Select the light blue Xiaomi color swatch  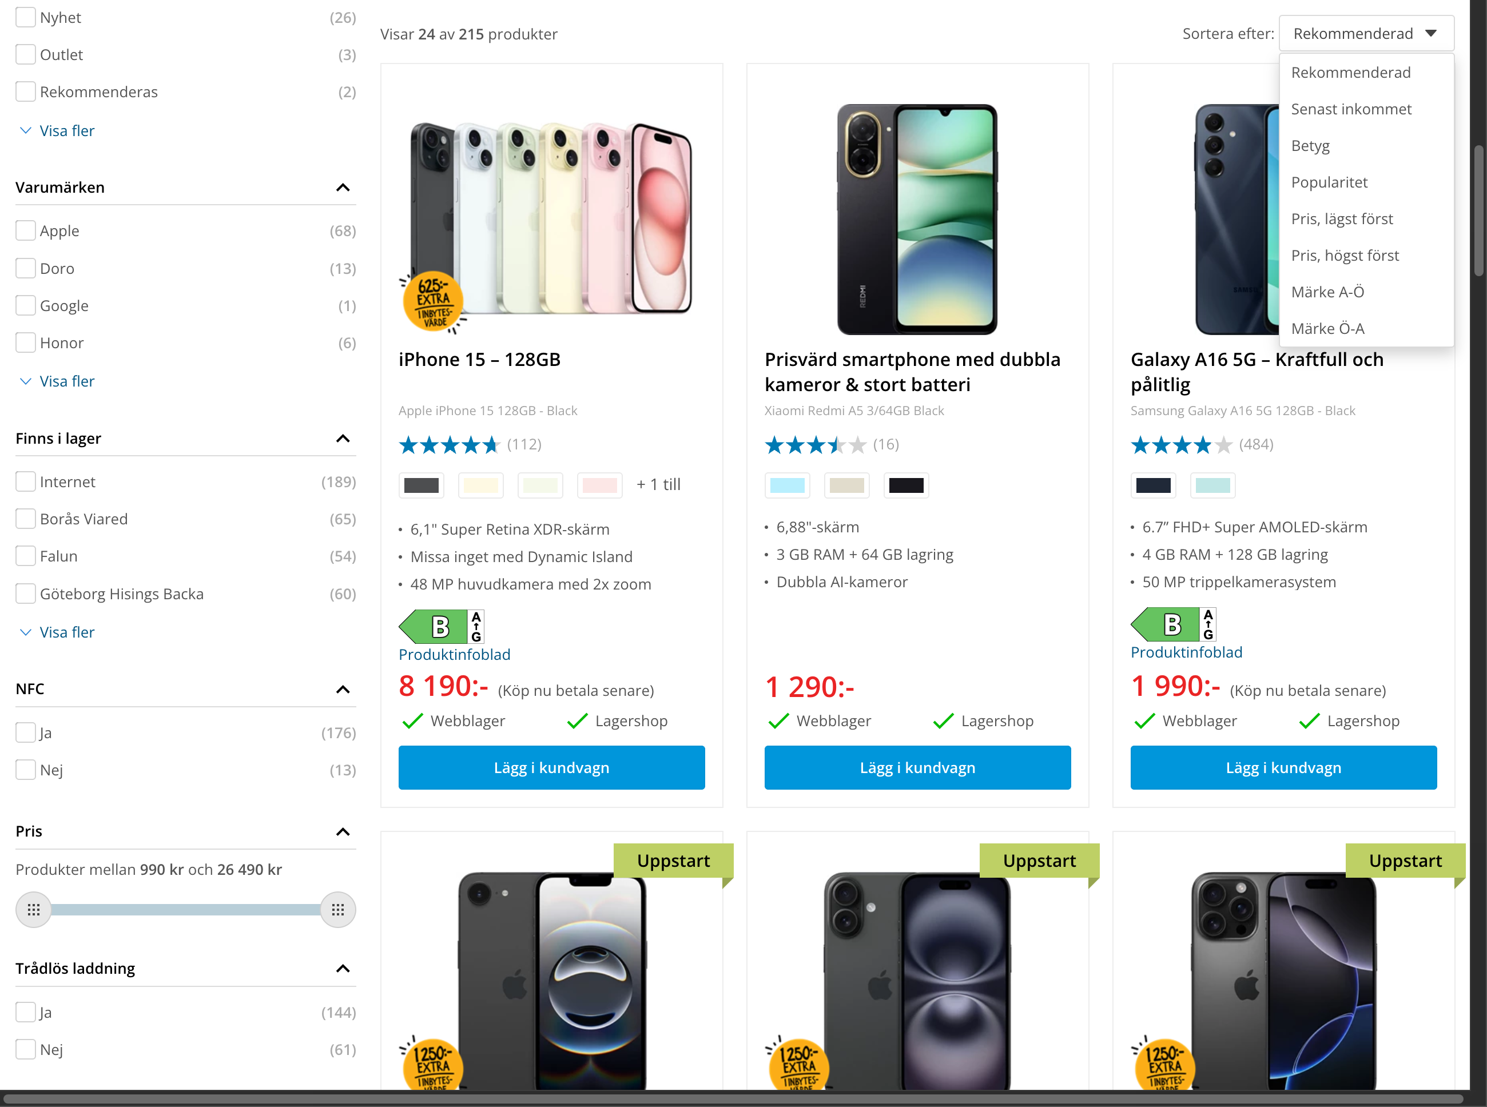787,485
